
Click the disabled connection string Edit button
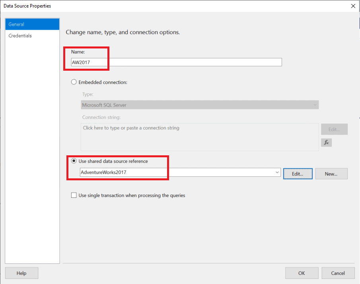[334, 129]
